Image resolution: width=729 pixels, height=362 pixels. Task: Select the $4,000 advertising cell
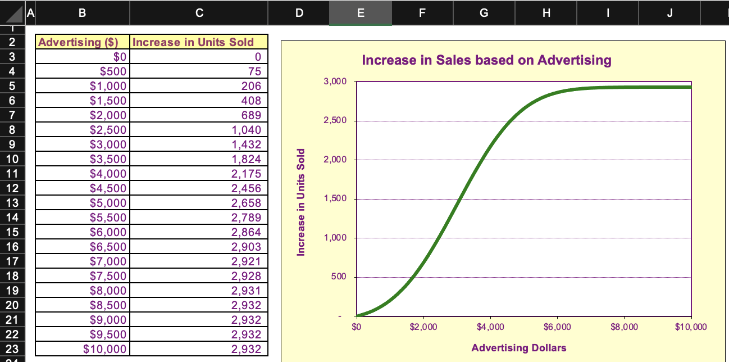click(83, 174)
